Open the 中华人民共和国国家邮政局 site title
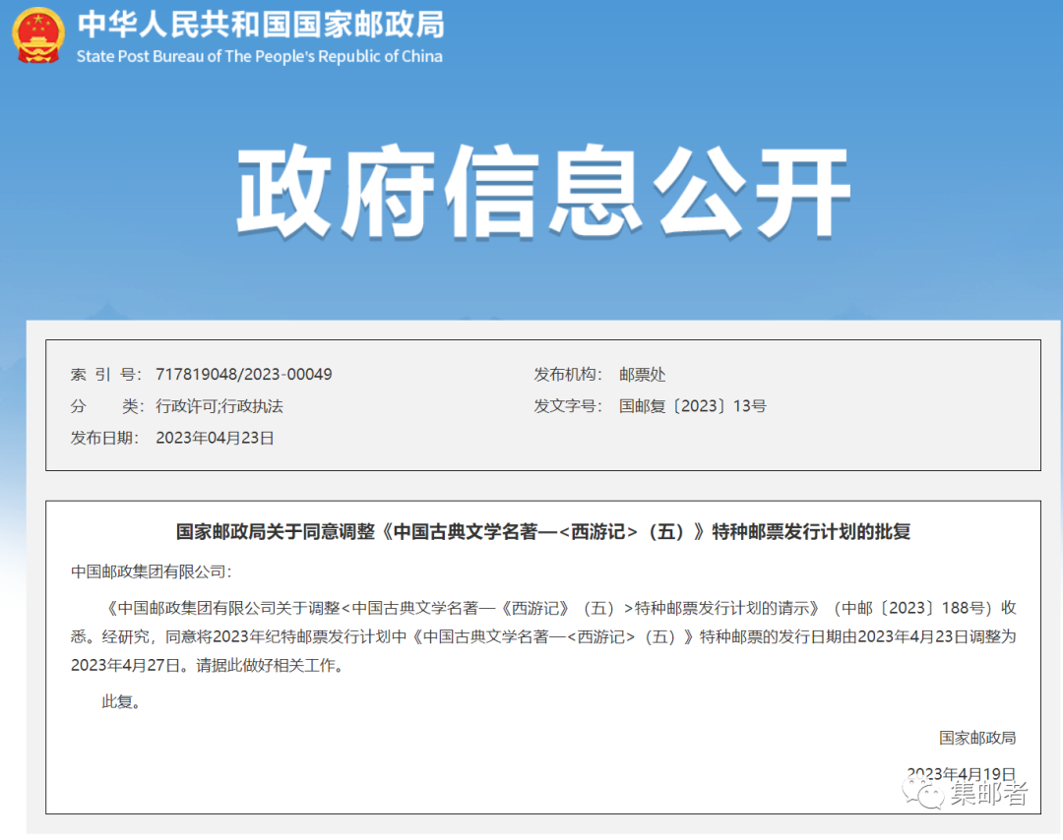The image size is (1063, 840). pos(261,25)
